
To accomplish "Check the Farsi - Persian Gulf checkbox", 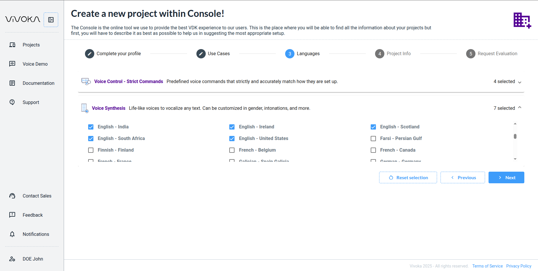I will click(373, 139).
